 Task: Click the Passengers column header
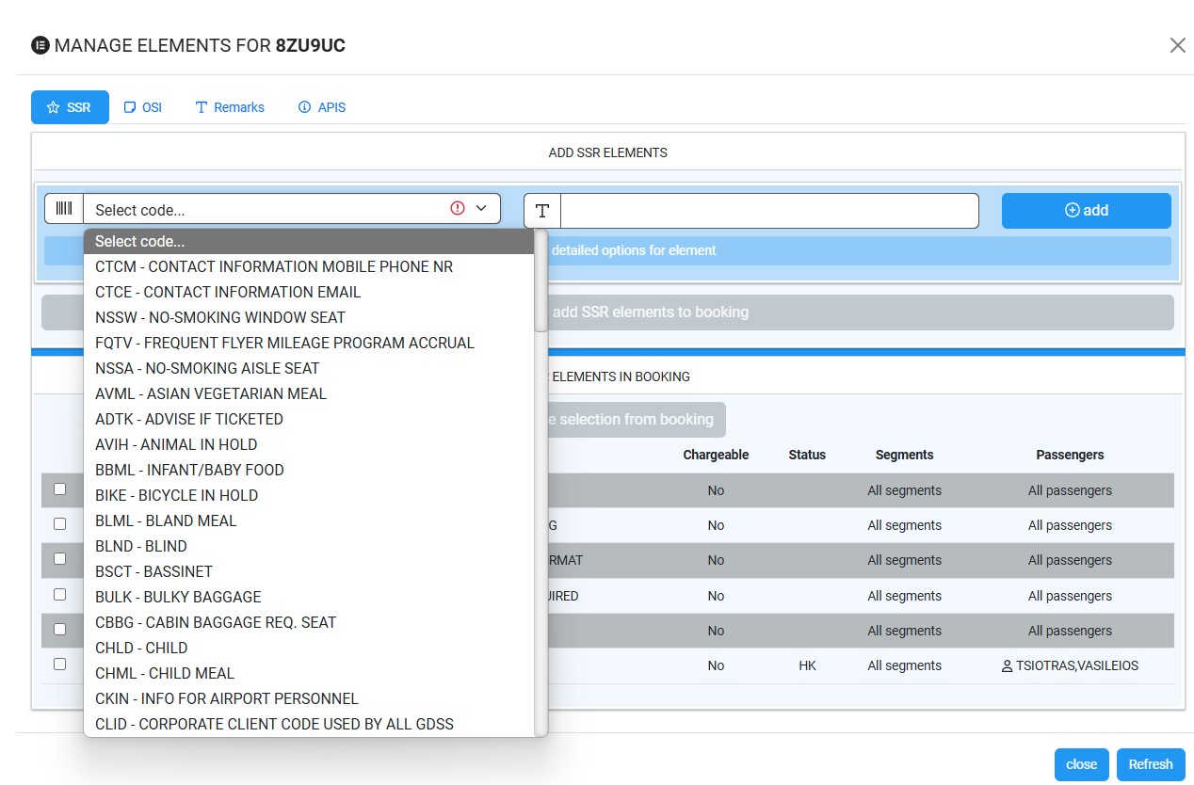(x=1070, y=455)
